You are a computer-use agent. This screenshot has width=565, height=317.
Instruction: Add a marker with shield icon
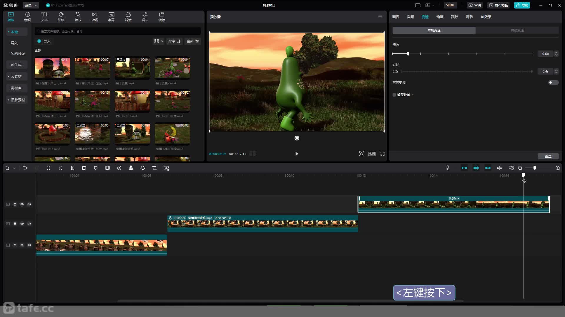click(x=96, y=168)
